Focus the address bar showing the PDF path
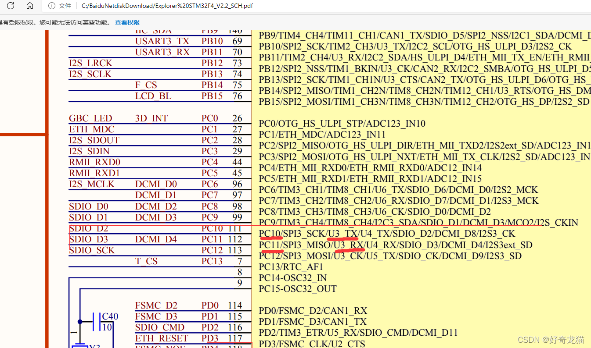591x348 pixels. click(167, 6)
